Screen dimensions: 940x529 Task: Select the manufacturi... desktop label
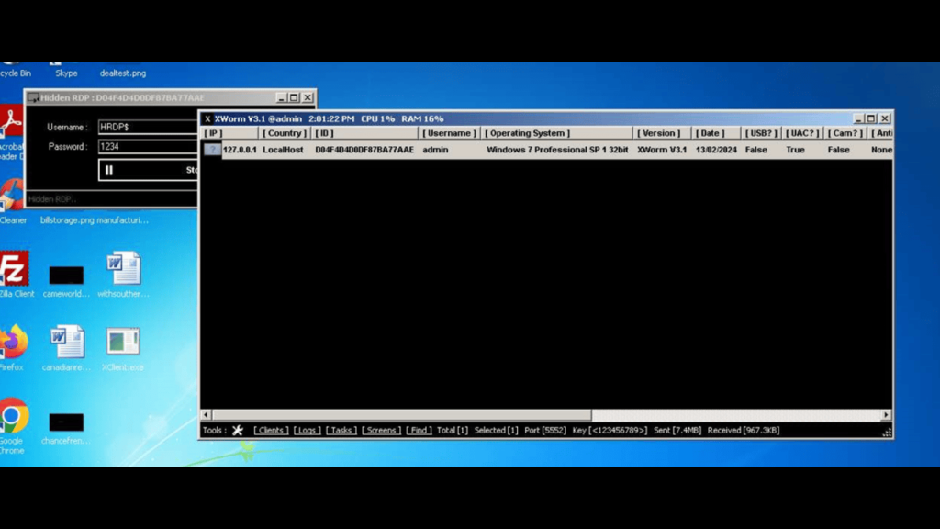[123, 220]
